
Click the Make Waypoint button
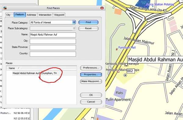(x=91, y=81)
